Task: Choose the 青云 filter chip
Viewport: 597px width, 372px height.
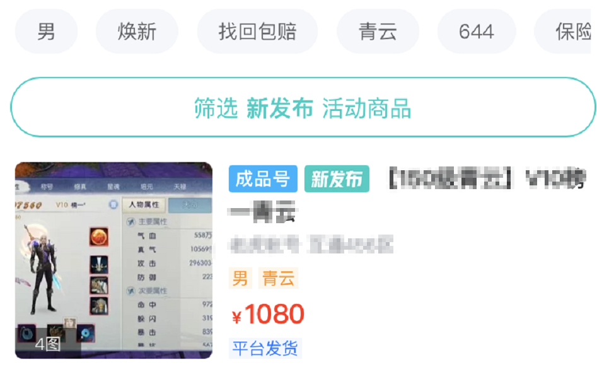Action: click(378, 32)
